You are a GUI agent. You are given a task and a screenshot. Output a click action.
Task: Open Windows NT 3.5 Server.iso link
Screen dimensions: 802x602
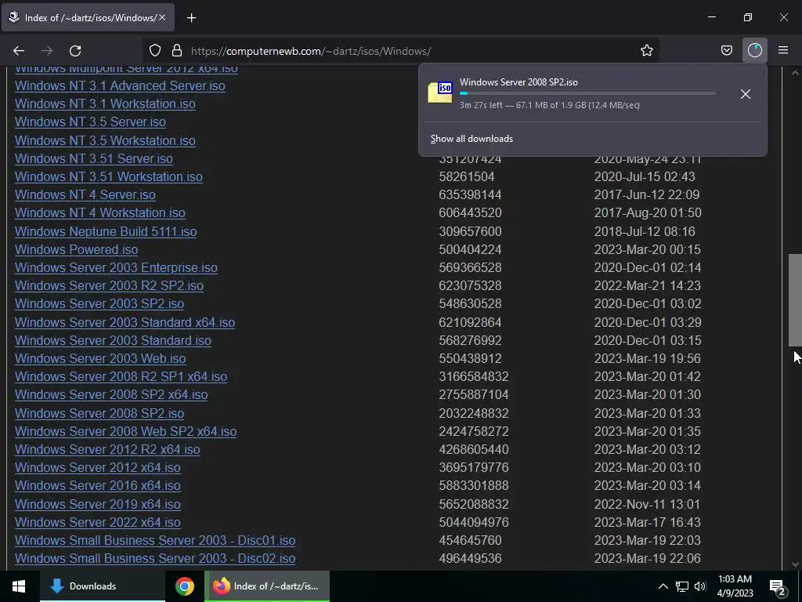pos(90,121)
